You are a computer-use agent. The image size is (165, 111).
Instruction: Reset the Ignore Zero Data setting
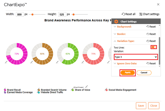[x=151, y=63]
